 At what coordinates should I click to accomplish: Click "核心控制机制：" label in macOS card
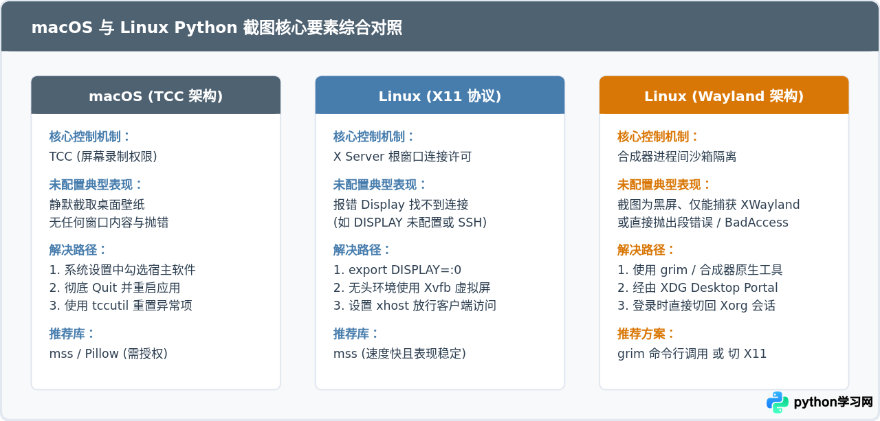(91, 136)
